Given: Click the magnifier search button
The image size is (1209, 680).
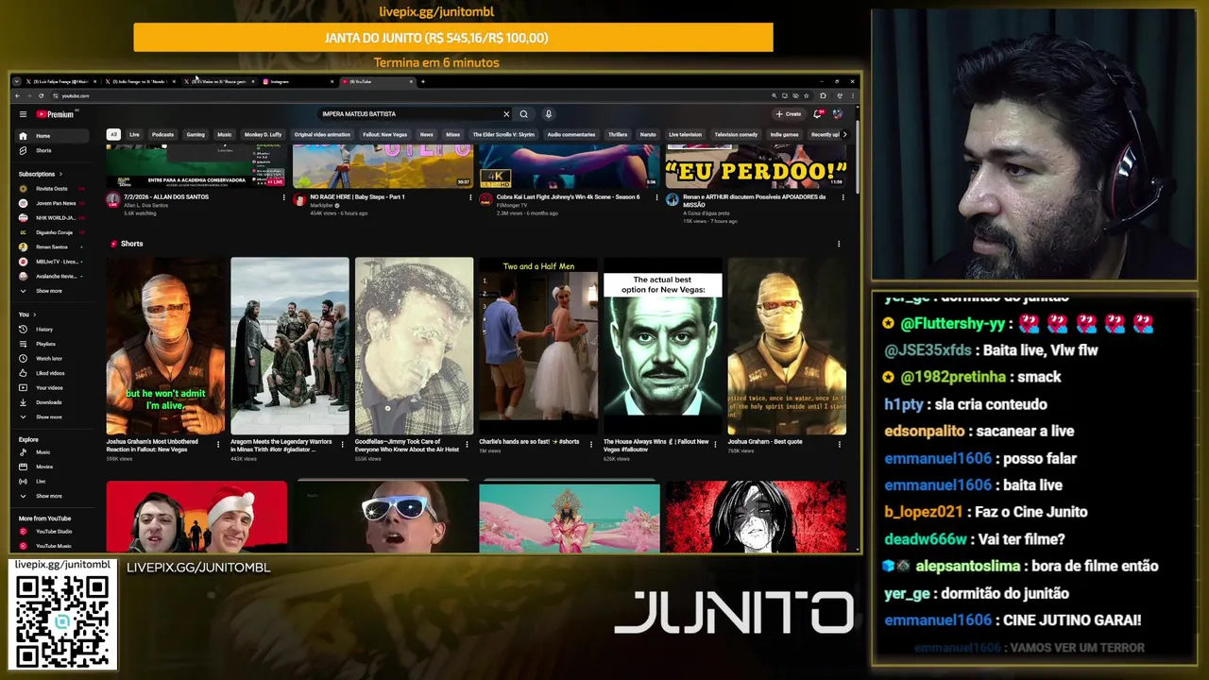Looking at the screenshot, I should pyautogui.click(x=524, y=114).
